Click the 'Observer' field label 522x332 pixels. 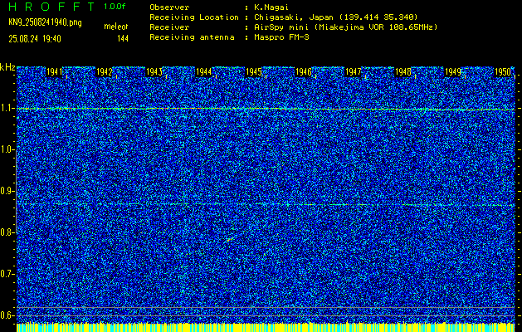coord(169,7)
